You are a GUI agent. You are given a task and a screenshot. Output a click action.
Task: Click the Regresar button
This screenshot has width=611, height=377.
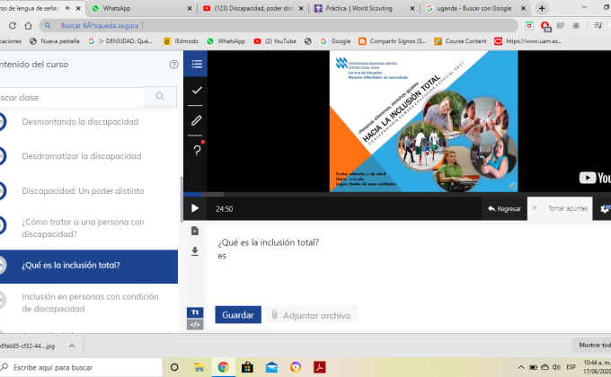tap(504, 209)
